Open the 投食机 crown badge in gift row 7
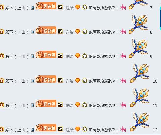Viewport: 161px width, 135px height. pos(46,6)
